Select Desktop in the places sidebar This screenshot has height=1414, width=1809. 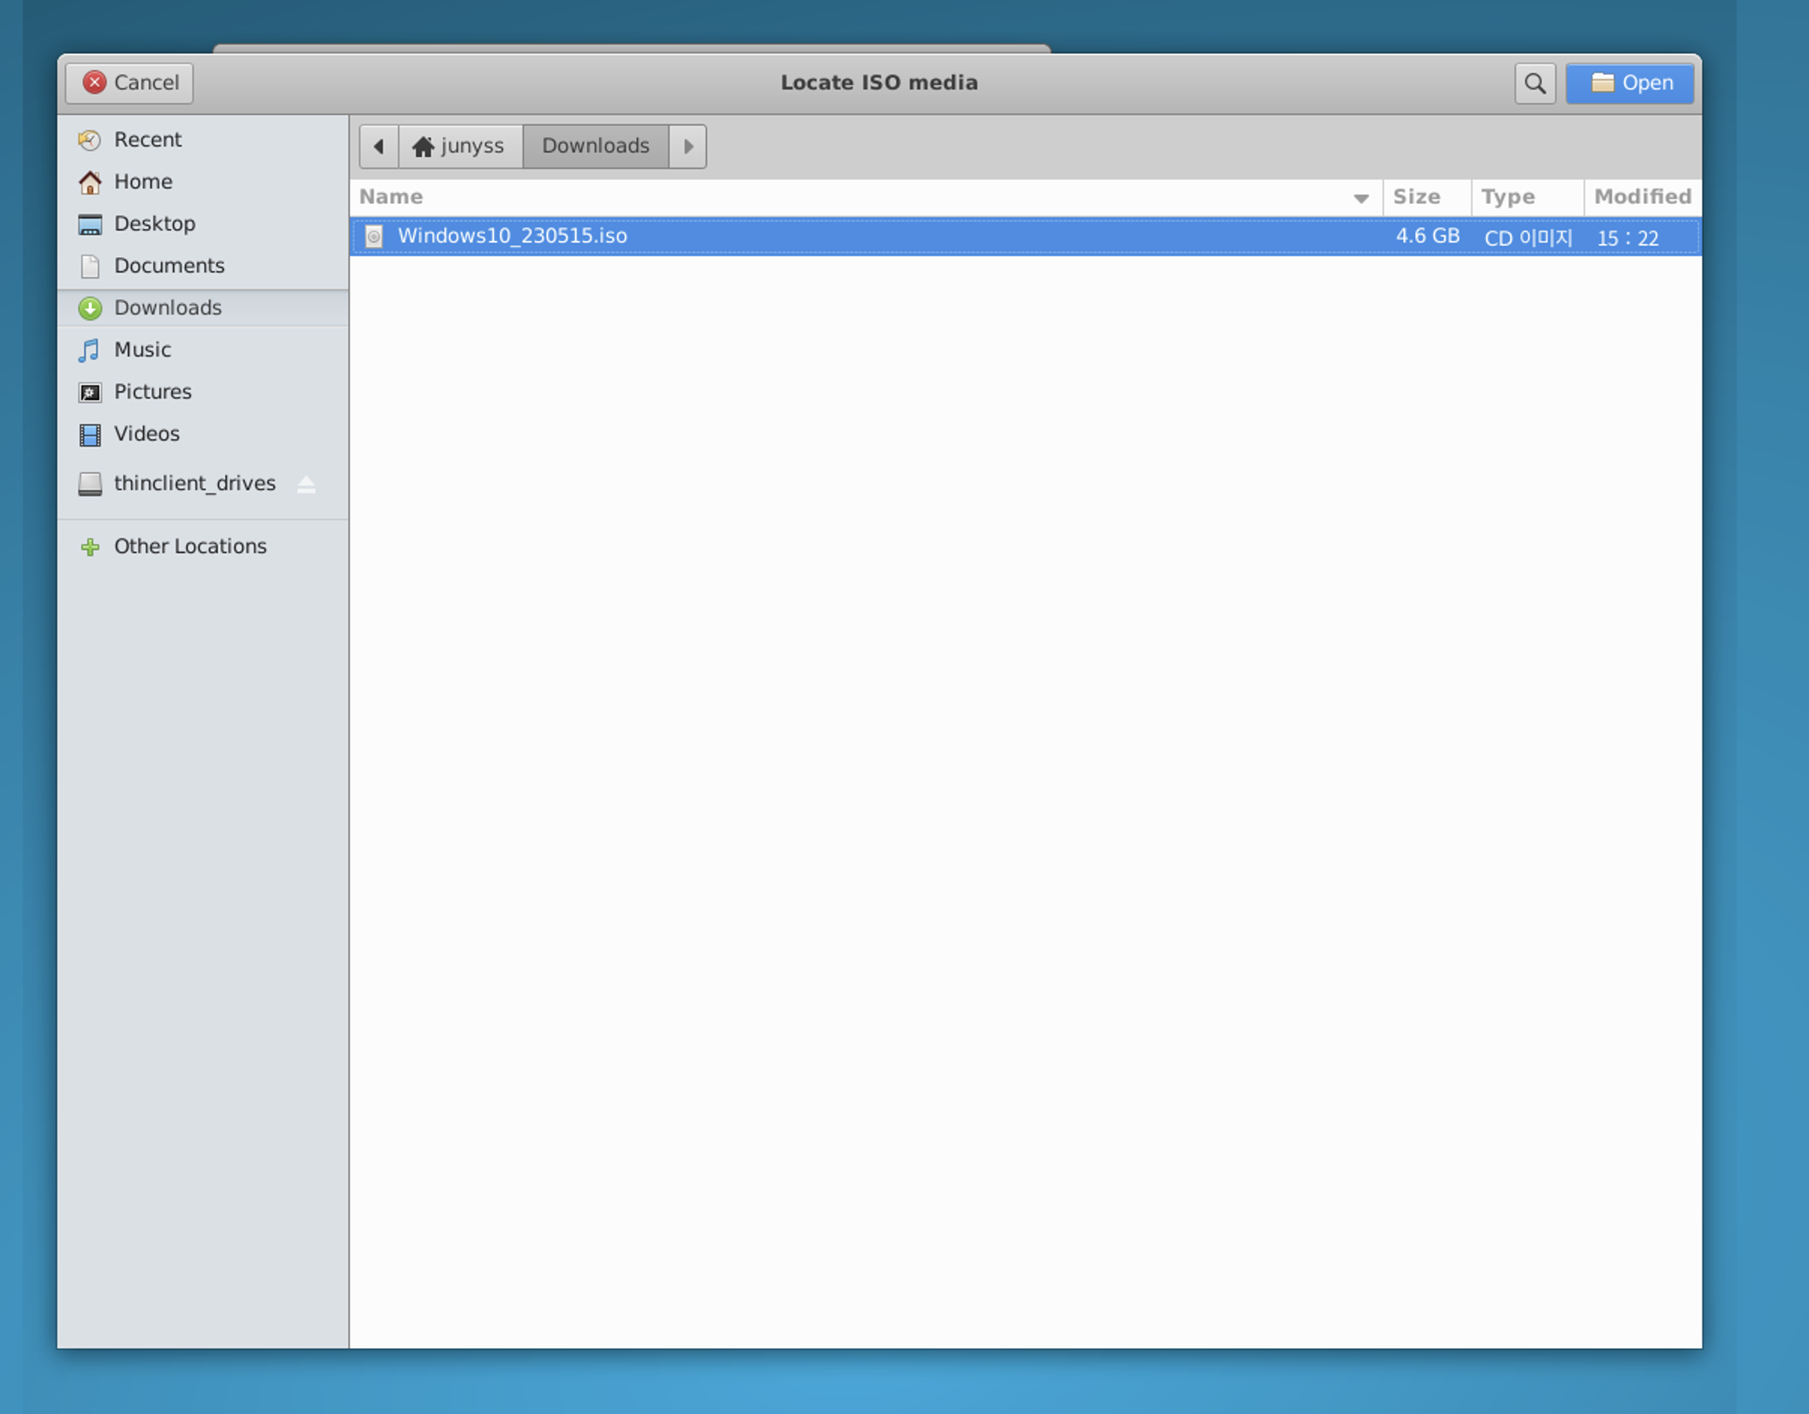click(154, 224)
